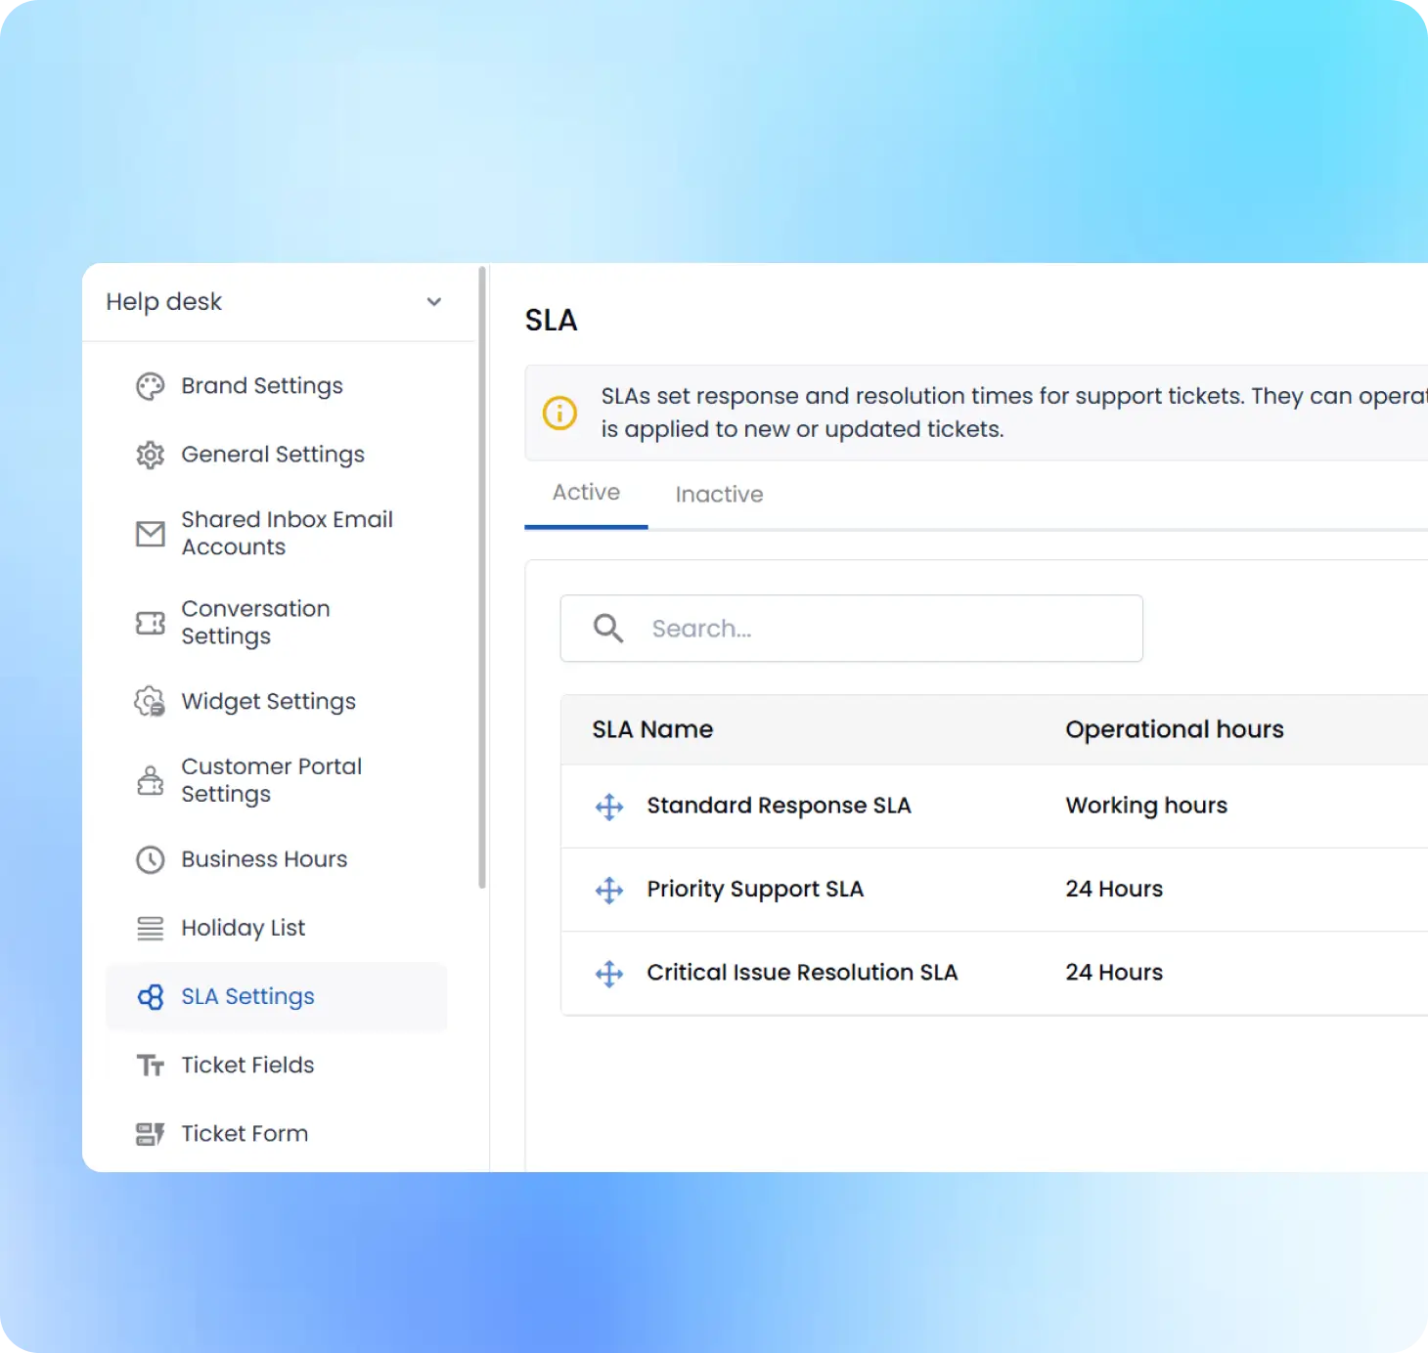Image resolution: width=1428 pixels, height=1353 pixels.
Task: Click the General Settings gear icon
Action: [x=150, y=455]
